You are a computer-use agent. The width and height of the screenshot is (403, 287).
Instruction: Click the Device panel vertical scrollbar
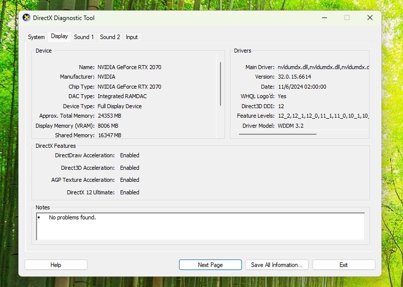click(x=220, y=84)
